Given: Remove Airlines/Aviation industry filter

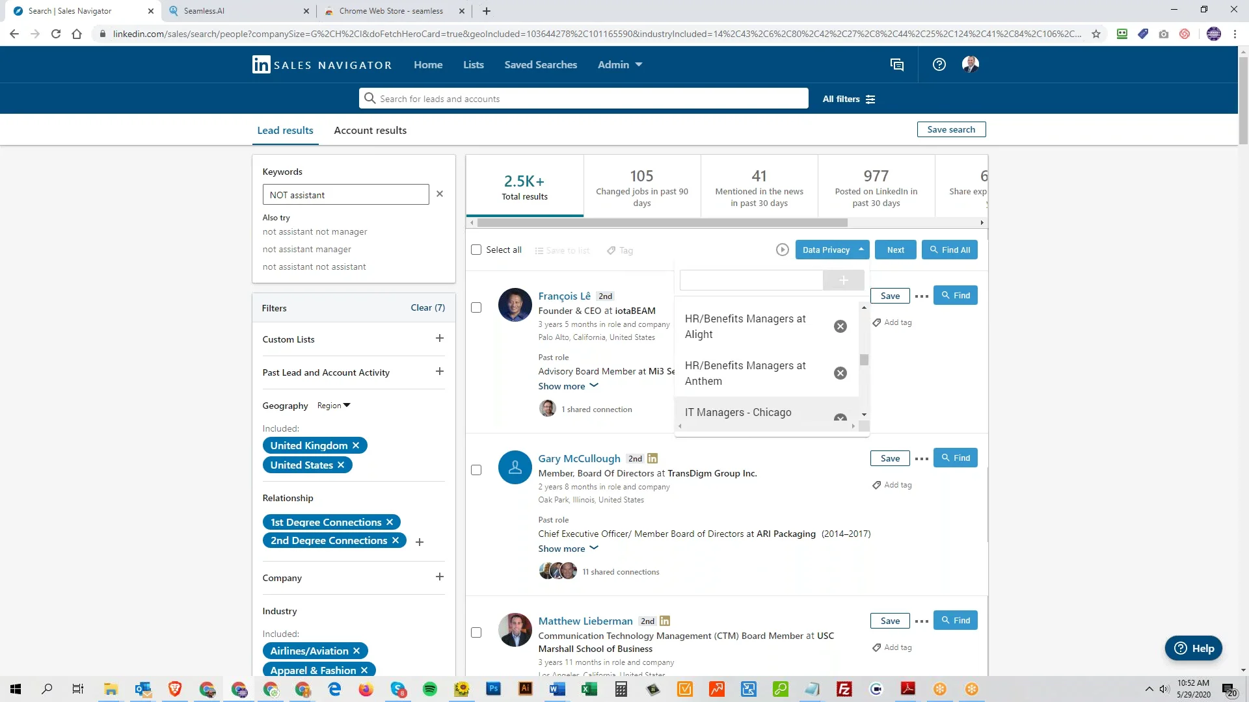Looking at the screenshot, I should [x=356, y=651].
